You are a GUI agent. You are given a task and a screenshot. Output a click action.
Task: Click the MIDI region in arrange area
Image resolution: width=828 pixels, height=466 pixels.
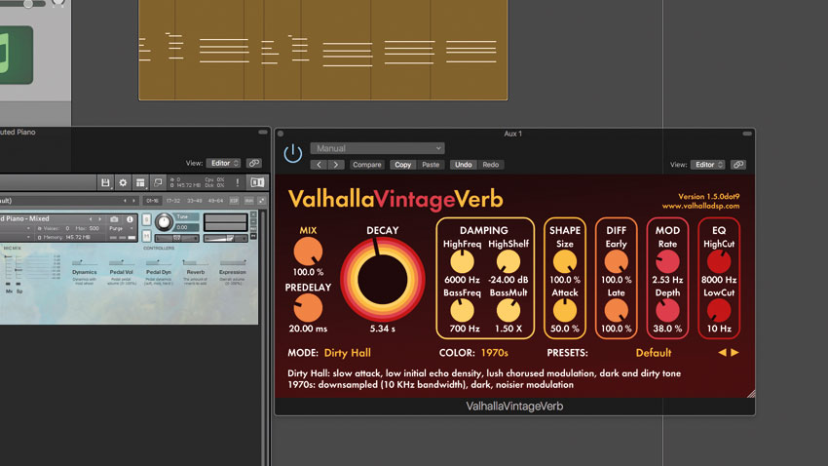(323, 50)
